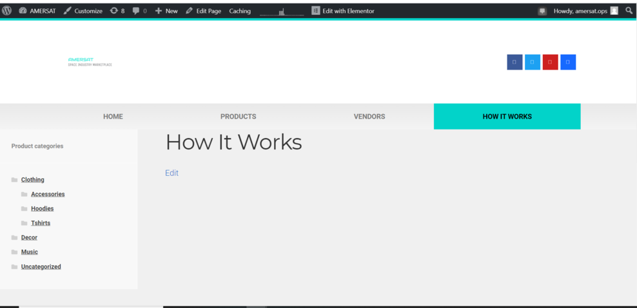Open the New content dropdown
The image size is (637, 308).
[x=166, y=11]
